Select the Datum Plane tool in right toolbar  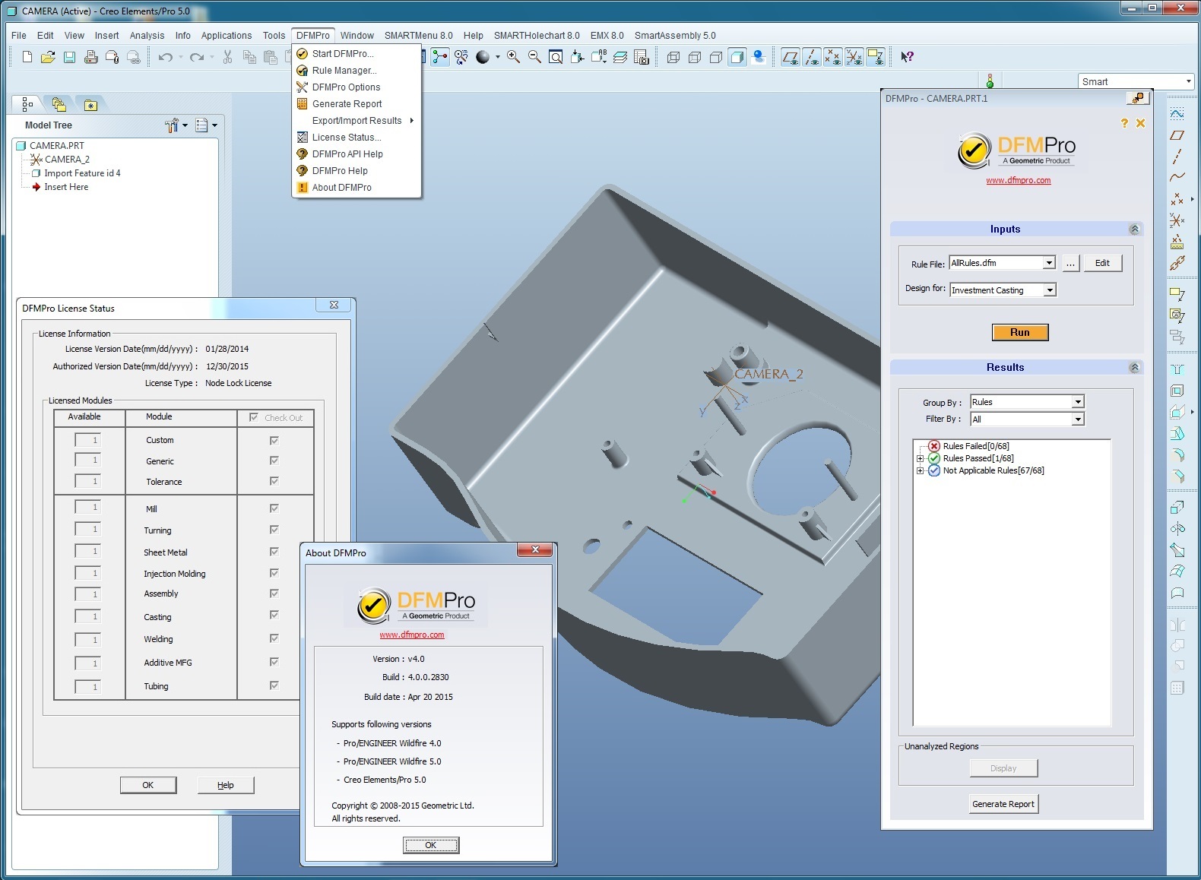coord(1177,135)
